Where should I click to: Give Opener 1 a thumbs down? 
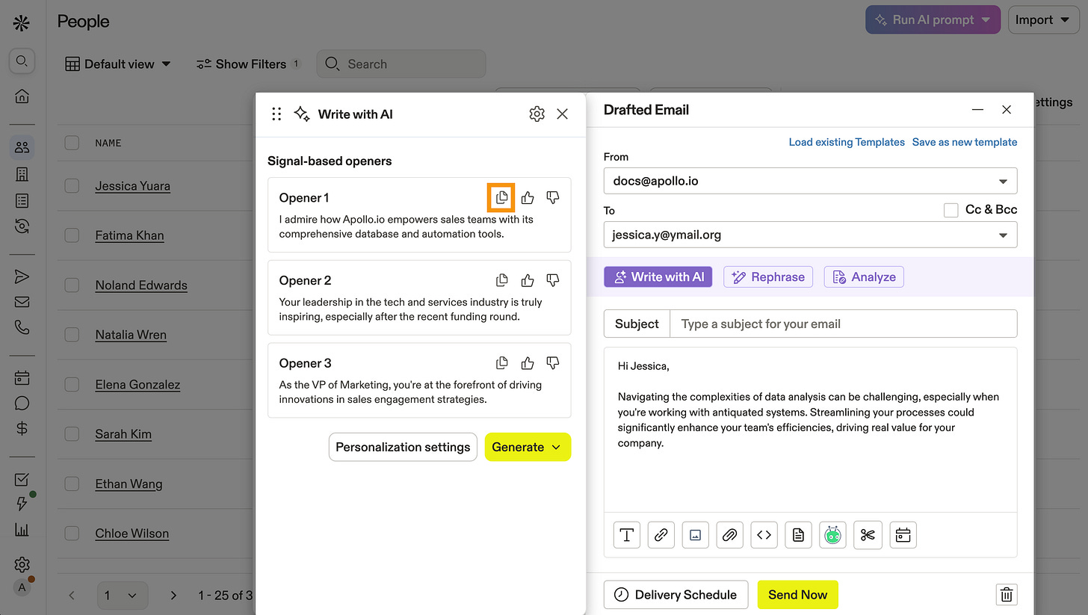553,197
